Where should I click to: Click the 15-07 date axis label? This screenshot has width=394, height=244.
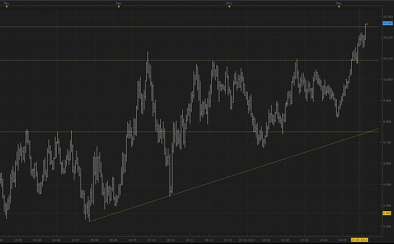(x=75, y=240)
